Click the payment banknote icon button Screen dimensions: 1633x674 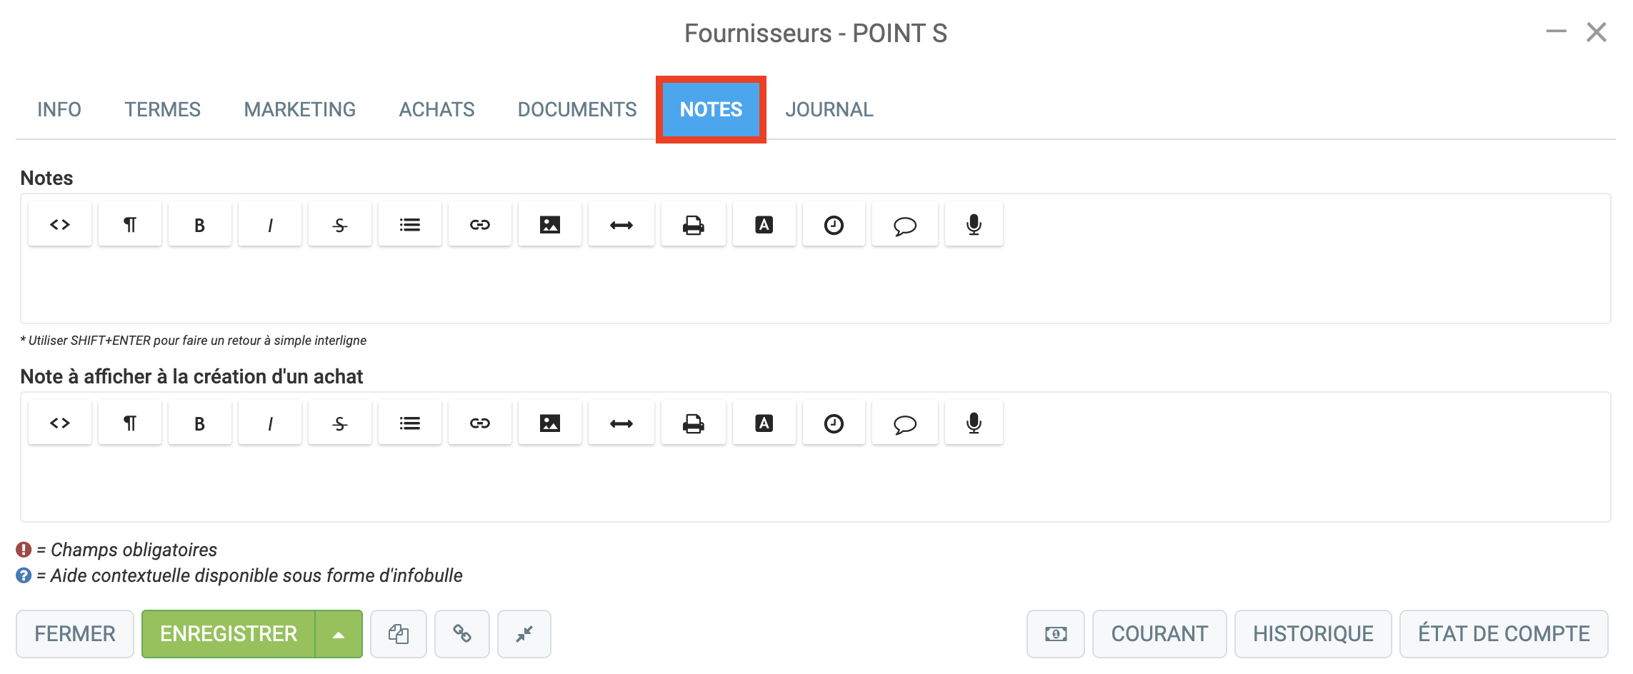point(1056,634)
